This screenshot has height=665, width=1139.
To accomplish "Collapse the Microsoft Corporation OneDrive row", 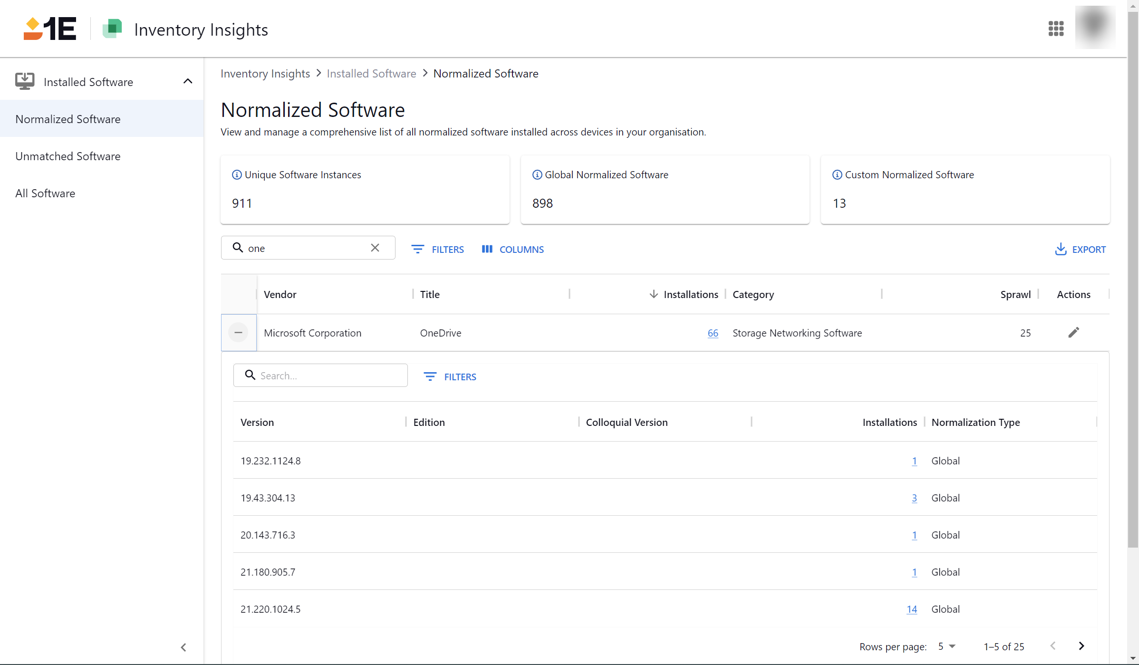I will click(x=238, y=332).
